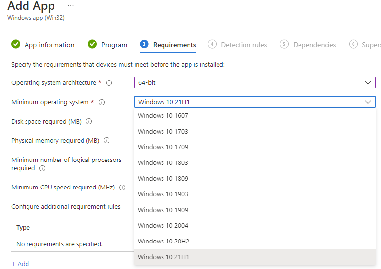Select Windows 10 1809 option
This screenshot has height=269, width=381.
[255, 179]
